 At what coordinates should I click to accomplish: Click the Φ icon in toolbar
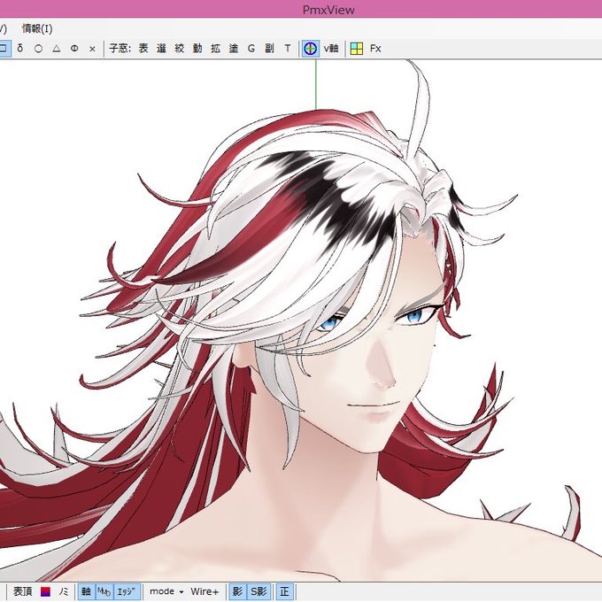tap(74, 49)
